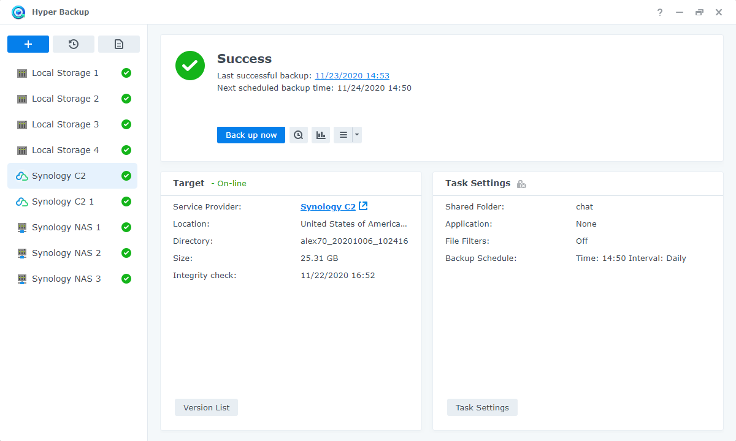The width and height of the screenshot is (736, 441).
Task: Select the Synology C2 1 task
Action: pyautogui.click(x=63, y=202)
